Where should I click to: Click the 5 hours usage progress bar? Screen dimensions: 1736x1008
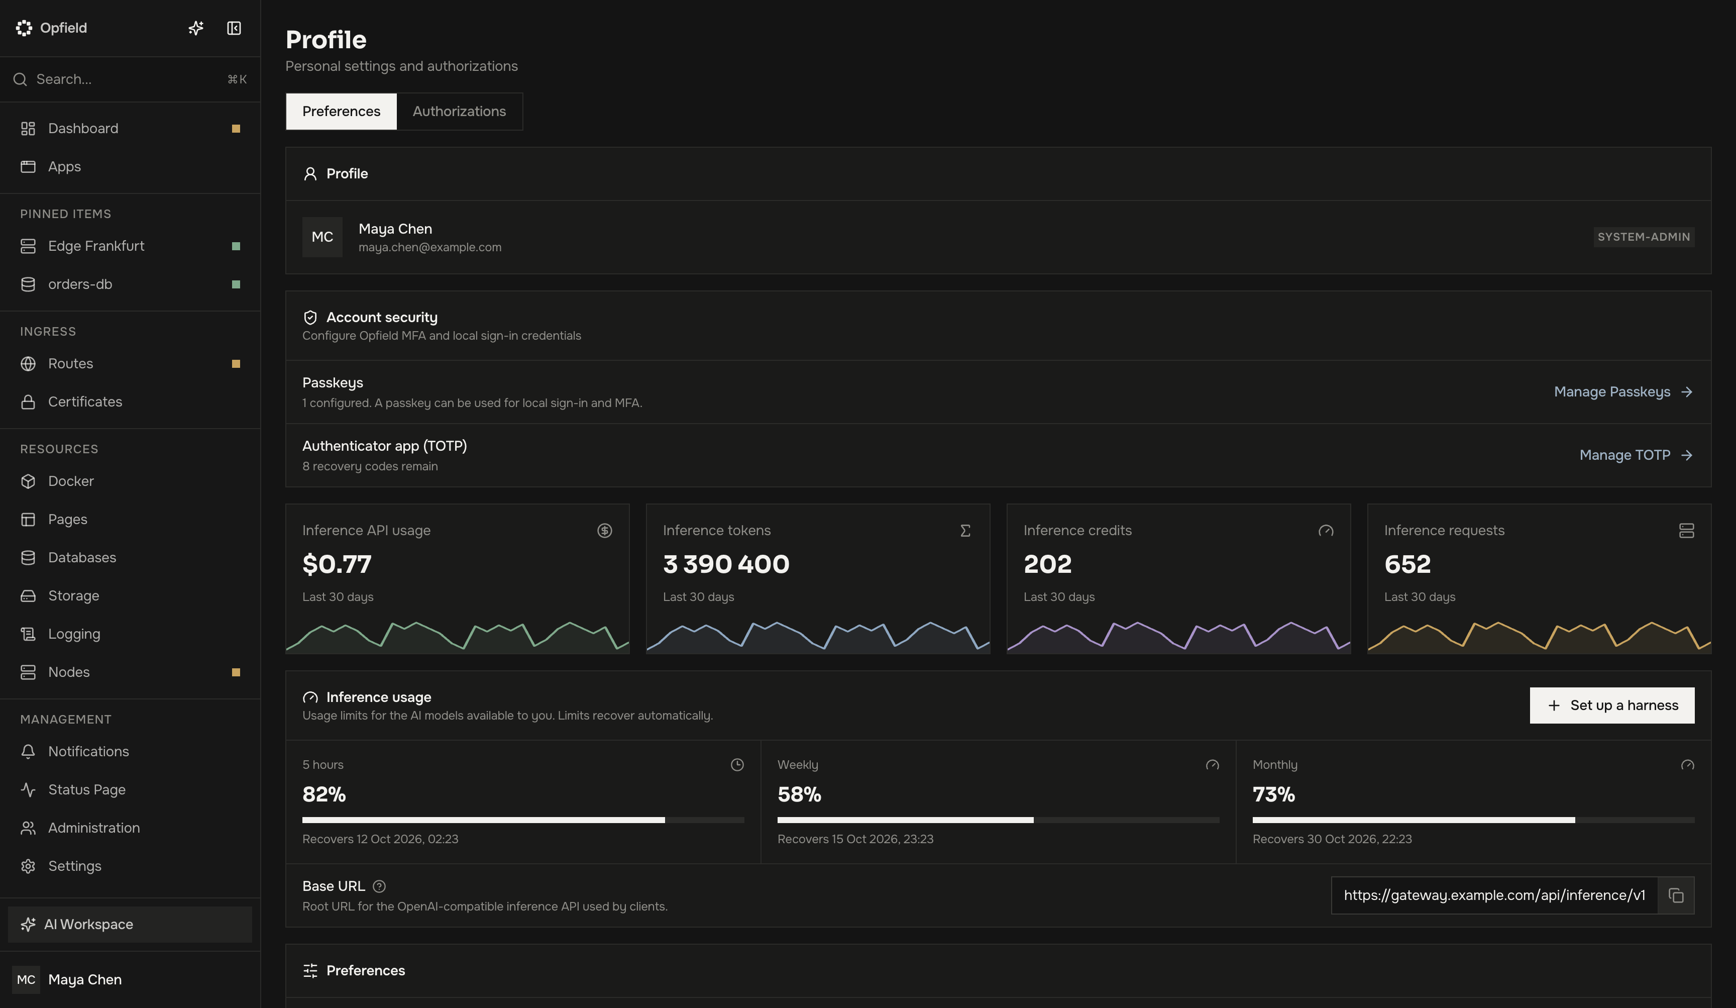523,821
